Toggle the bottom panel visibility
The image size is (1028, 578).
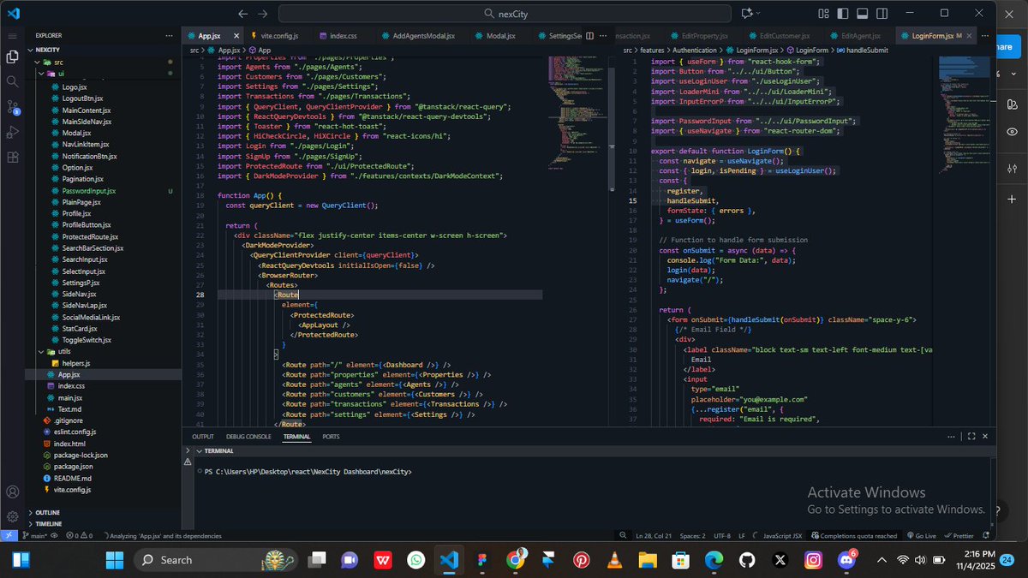[862, 14]
